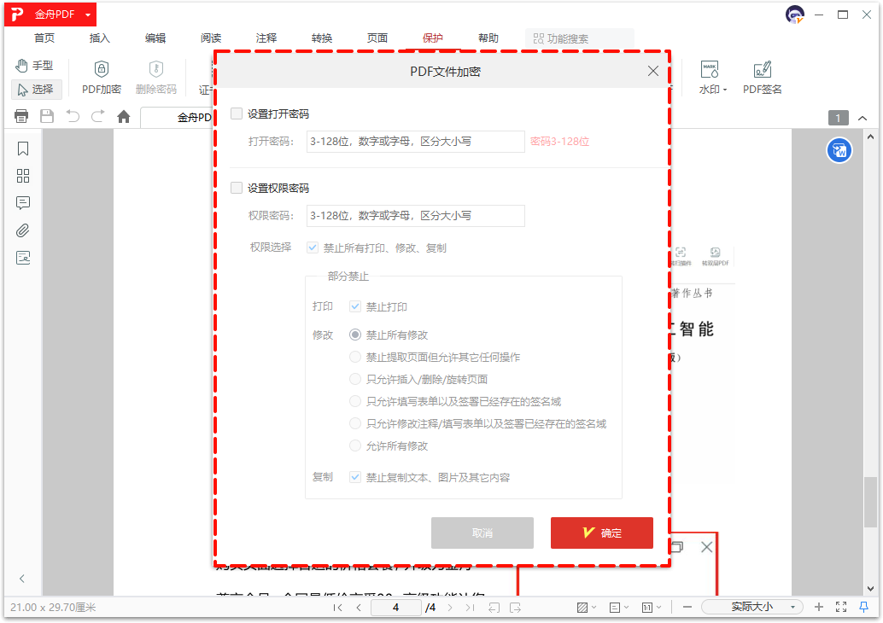This screenshot has width=883, height=623.
Task: Close the PDF文件加密 dialog
Action: 652,71
